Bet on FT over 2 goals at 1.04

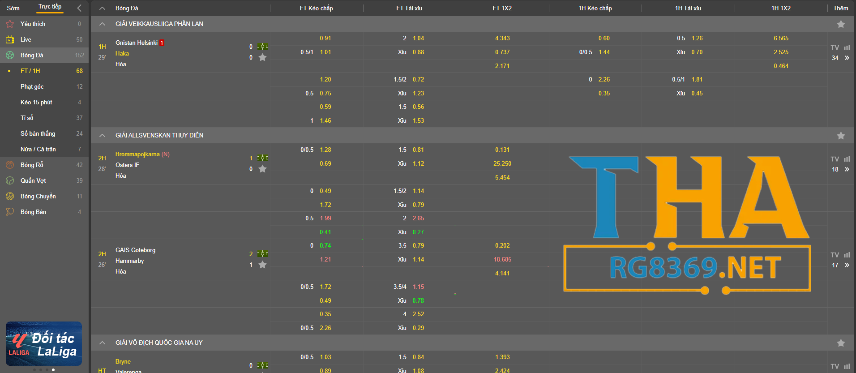tap(418, 38)
